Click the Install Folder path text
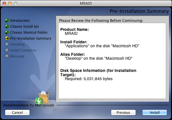Screen dimensions: 172x120 (102, 46)
